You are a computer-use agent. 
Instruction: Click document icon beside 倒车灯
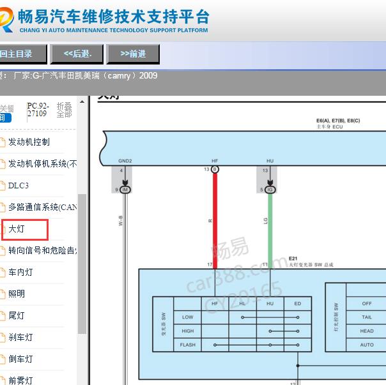pyautogui.click(x=3, y=359)
